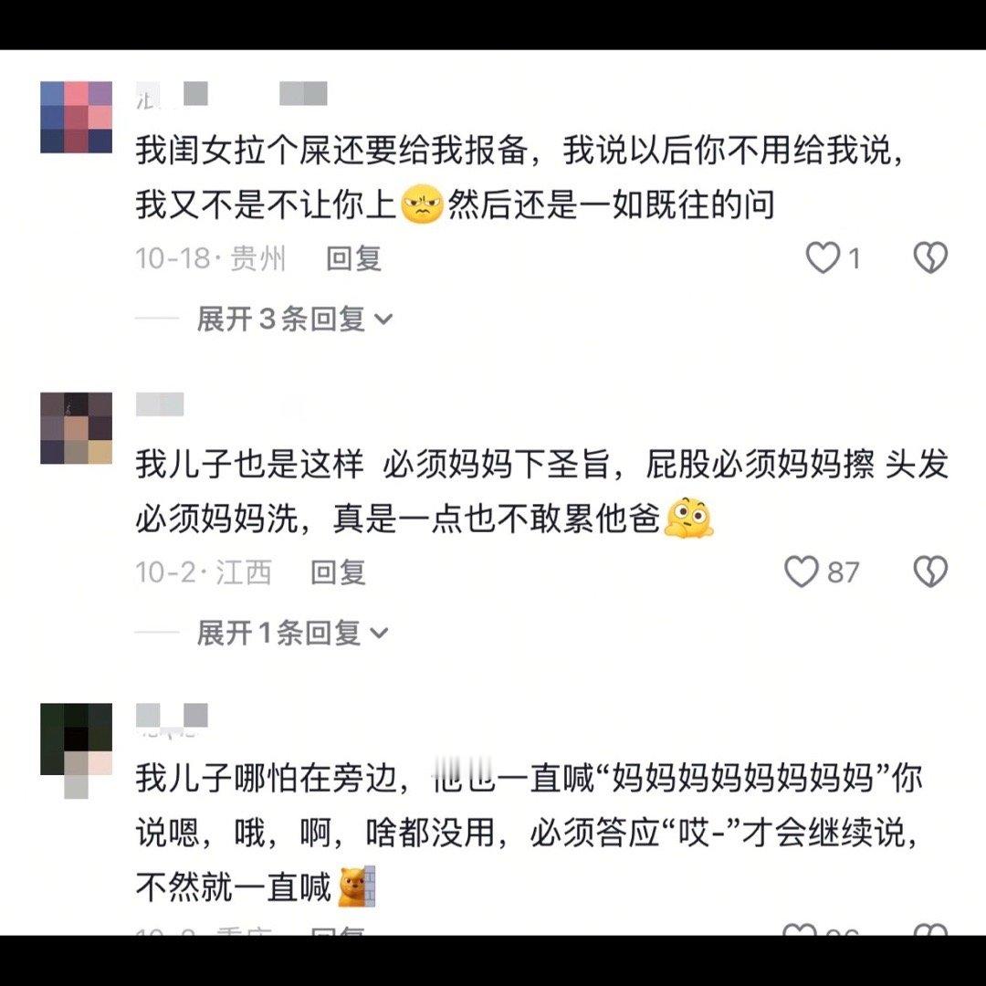Open the first commenter's pixelated avatar

(76, 117)
